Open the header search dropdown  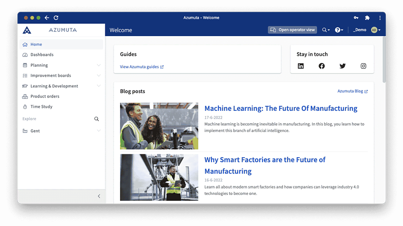(x=326, y=30)
